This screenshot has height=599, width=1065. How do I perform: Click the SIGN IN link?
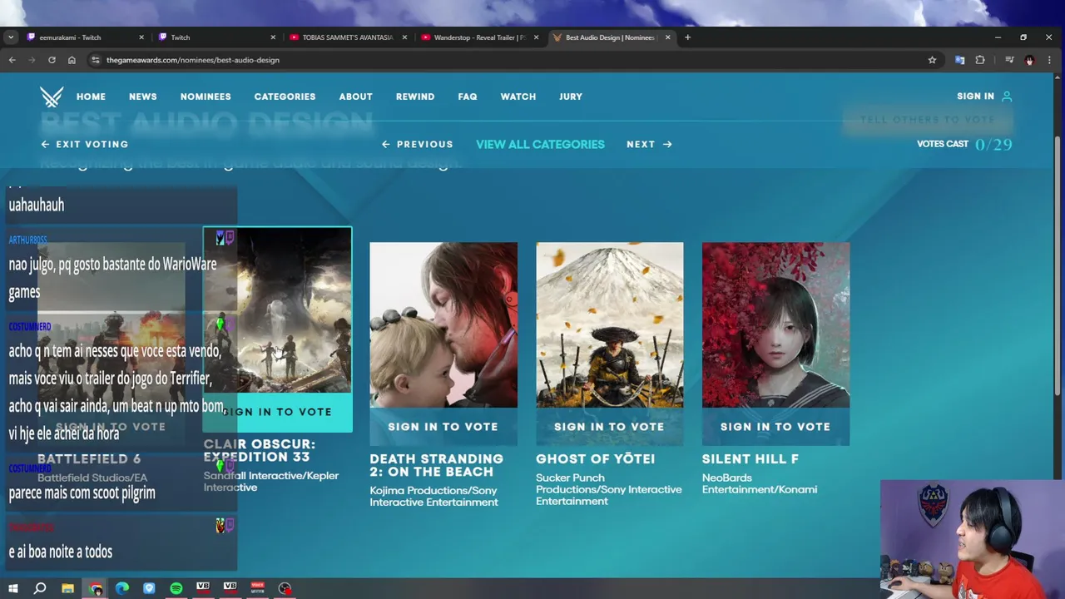pyautogui.click(x=975, y=97)
